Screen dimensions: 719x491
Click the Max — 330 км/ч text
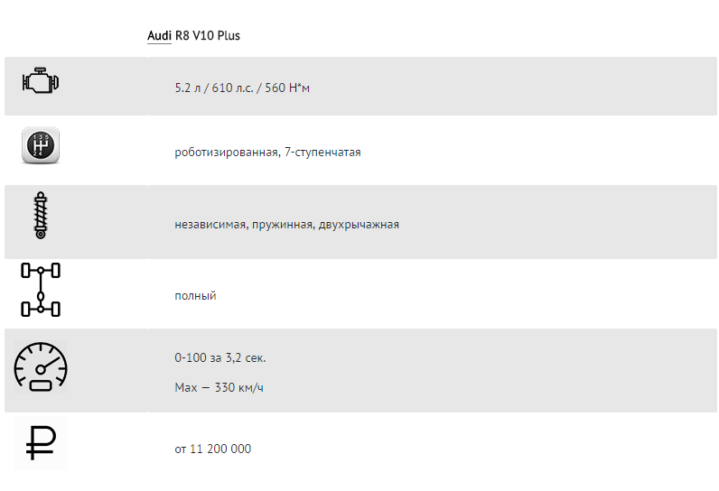(x=219, y=387)
